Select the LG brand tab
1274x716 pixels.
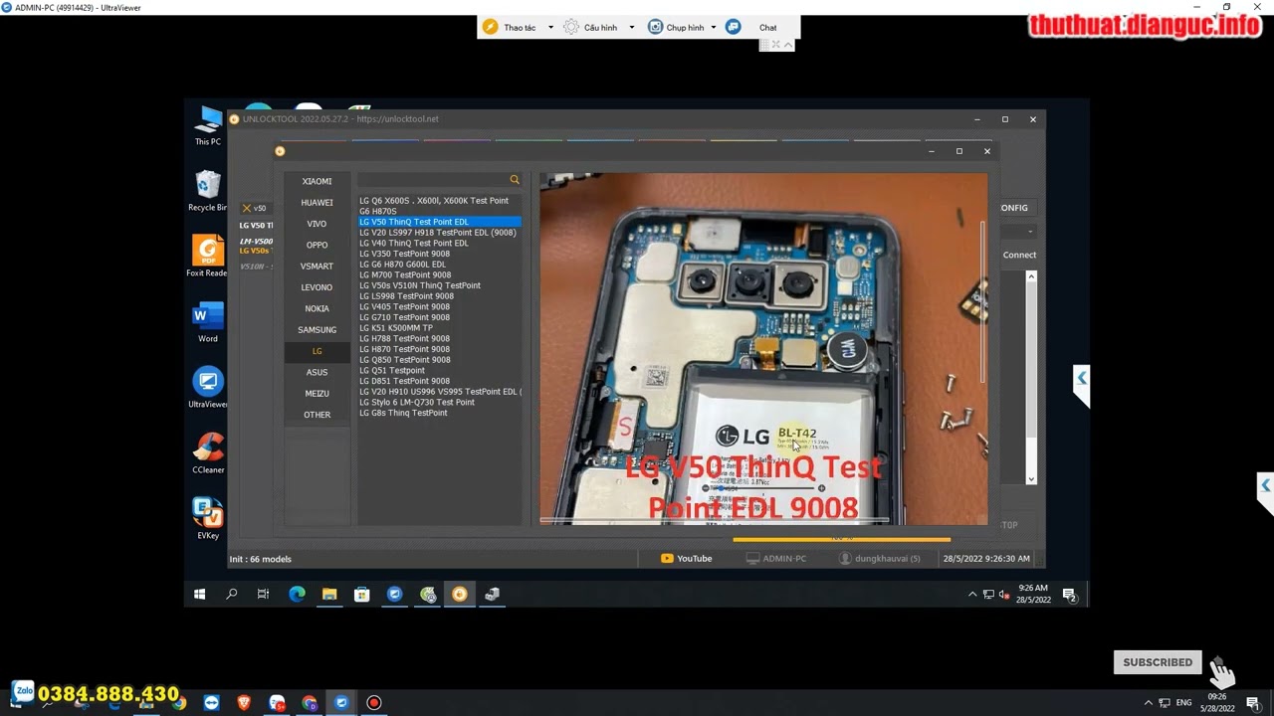point(317,351)
